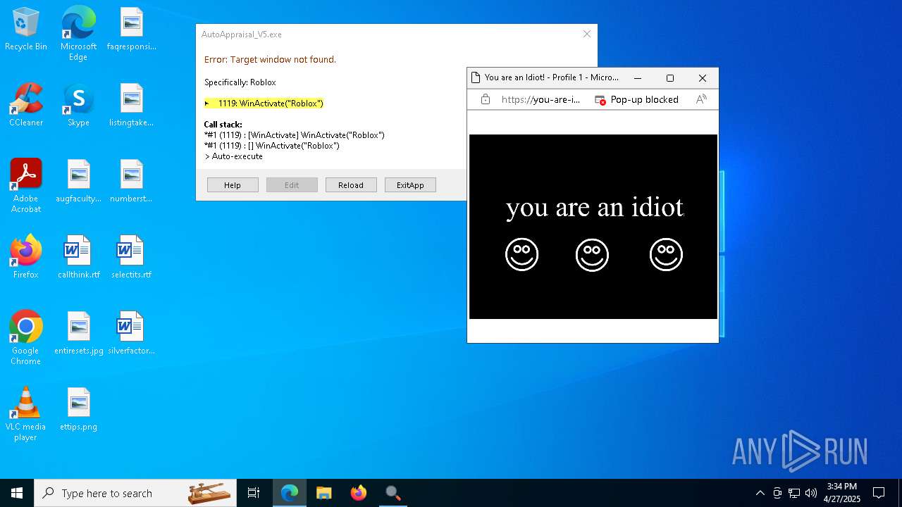Screen dimensions: 902x507
Task: Launch the VLC media player shortcut
Action: pyautogui.click(x=26, y=414)
